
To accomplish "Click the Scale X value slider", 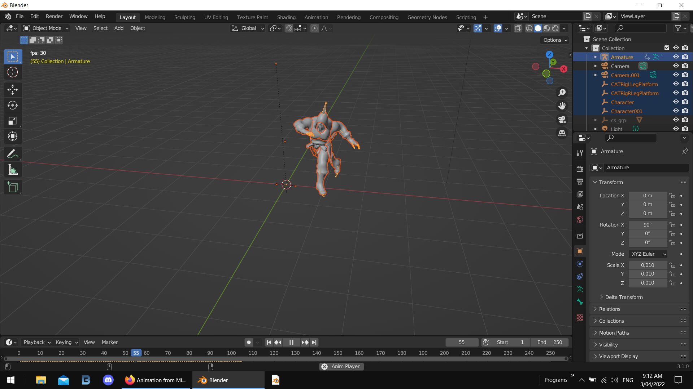I will pos(648,265).
